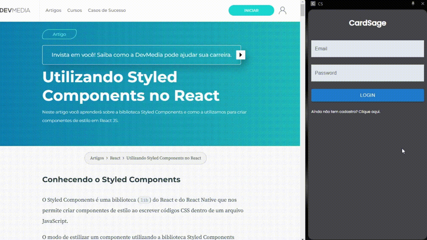Open the Artigos menu item

coord(53,10)
